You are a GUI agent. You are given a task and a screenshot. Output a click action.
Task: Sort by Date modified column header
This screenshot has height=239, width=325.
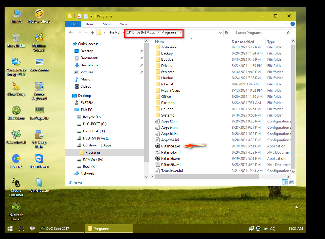pos(243,42)
